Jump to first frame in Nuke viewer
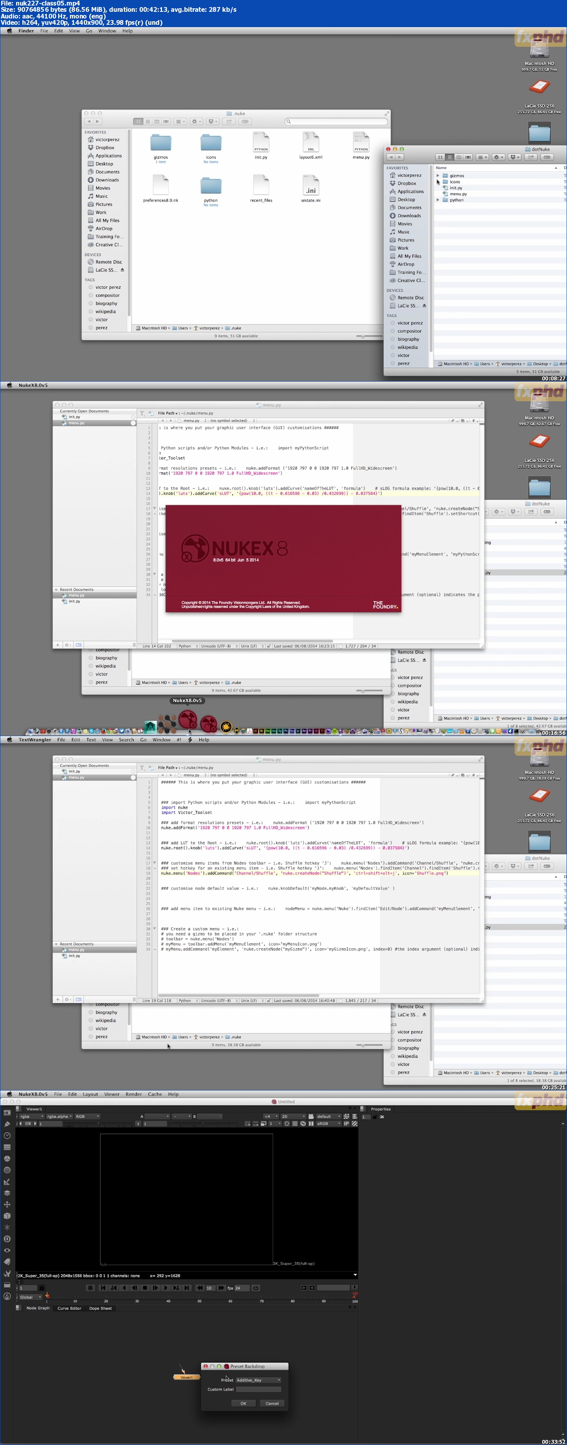The width and height of the screenshot is (567, 1445). pyautogui.click(x=103, y=1288)
